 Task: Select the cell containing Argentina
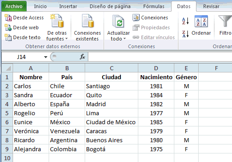tap(67, 140)
